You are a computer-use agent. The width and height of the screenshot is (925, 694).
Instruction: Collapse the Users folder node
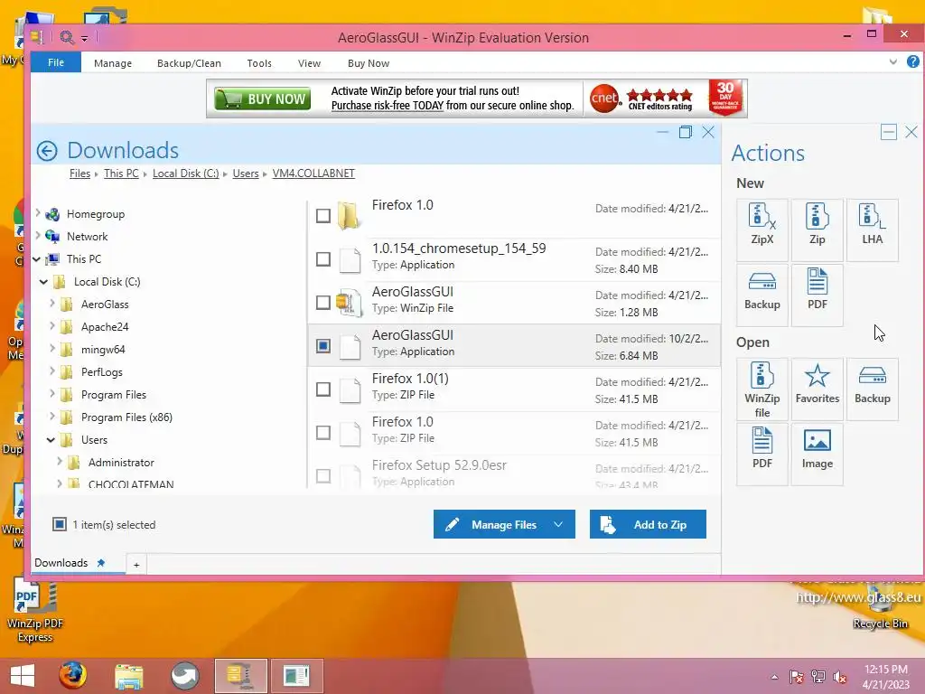click(x=51, y=440)
